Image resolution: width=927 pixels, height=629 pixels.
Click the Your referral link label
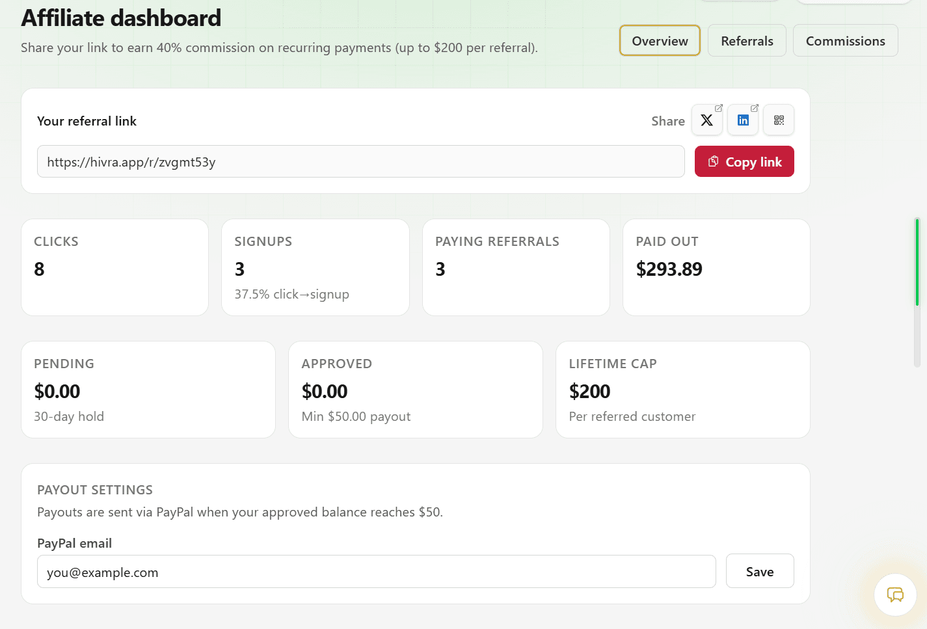coord(87,121)
